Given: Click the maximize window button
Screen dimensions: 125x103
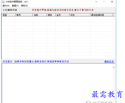Looking at the screenshot, I should pyautogui.click(x=104, y=2).
